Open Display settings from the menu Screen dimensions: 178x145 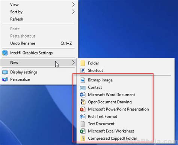tap(39, 72)
